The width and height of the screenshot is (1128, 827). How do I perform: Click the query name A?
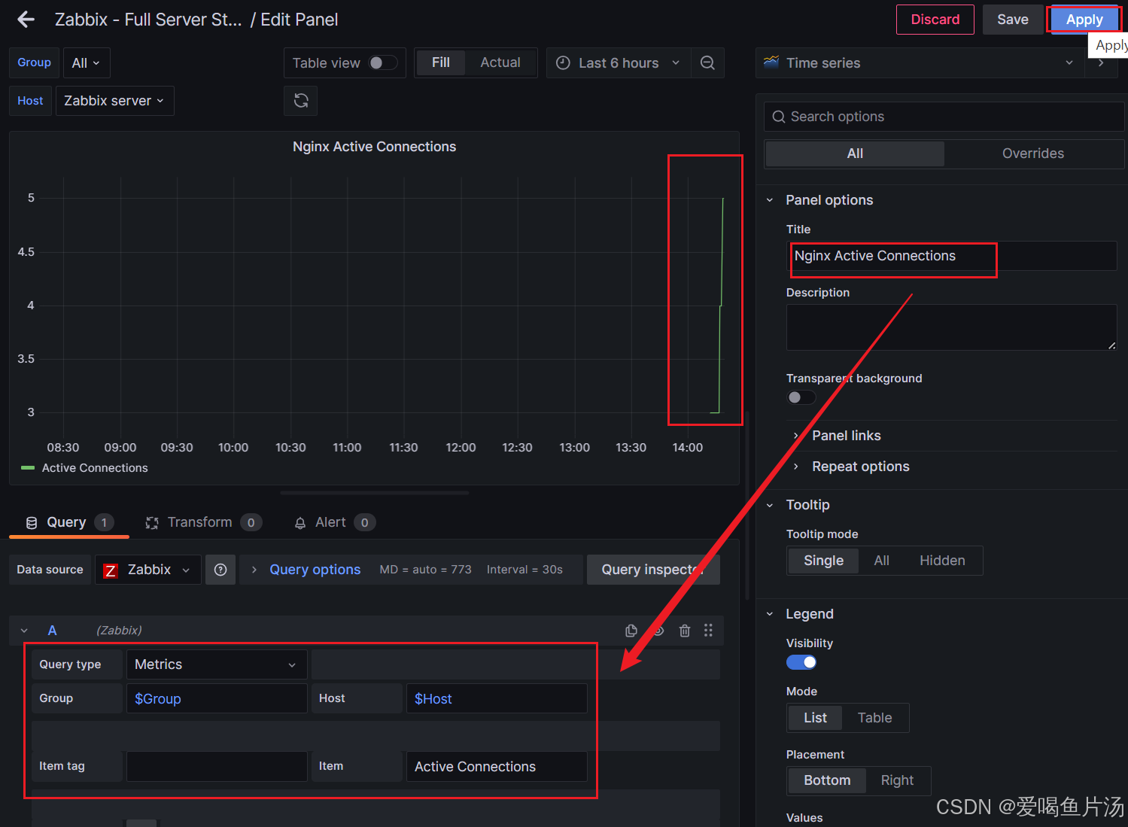click(52, 631)
